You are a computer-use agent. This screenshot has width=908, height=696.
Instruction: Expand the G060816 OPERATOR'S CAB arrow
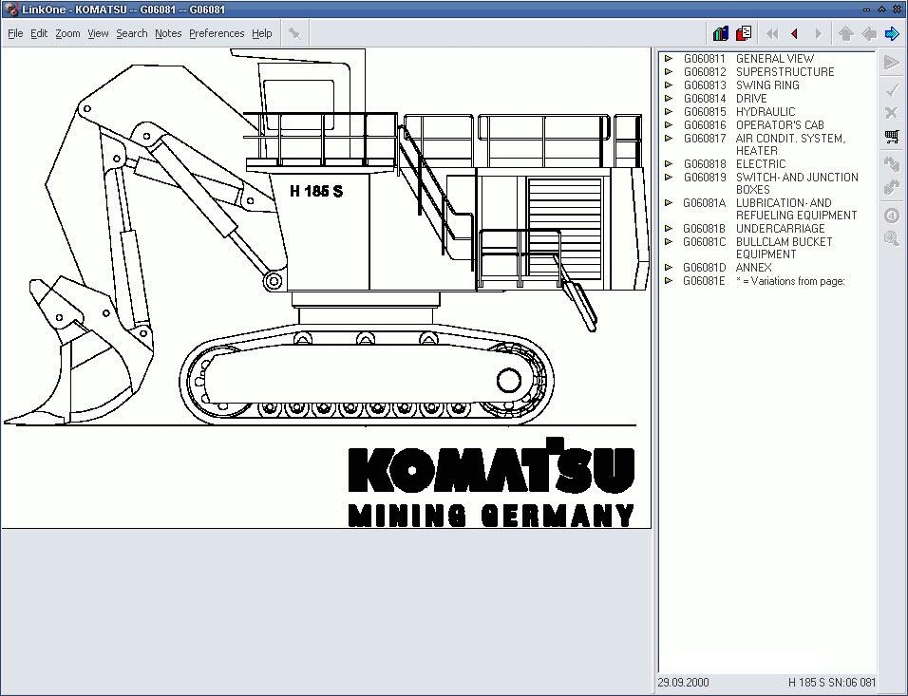[669, 125]
